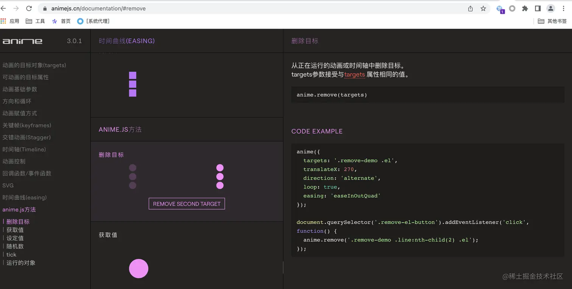Image resolution: width=572 pixels, height=289 pixels.
Task: Click the top purple square in easing demo
Action: 132,75
